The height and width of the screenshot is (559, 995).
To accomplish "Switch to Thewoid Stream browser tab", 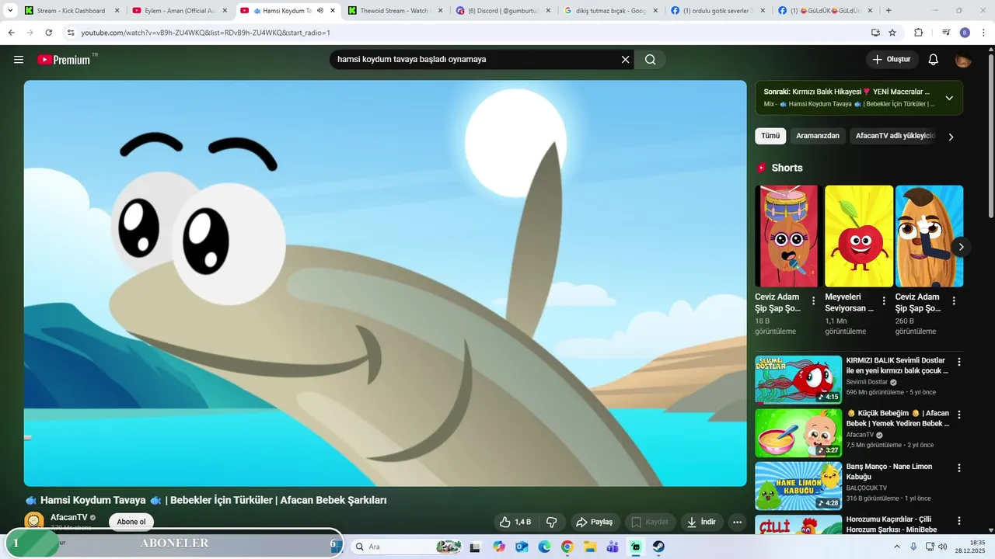I will click(394, 11).
